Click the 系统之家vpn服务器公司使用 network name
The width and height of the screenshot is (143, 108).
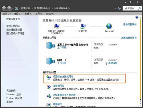tap(73, 45)
